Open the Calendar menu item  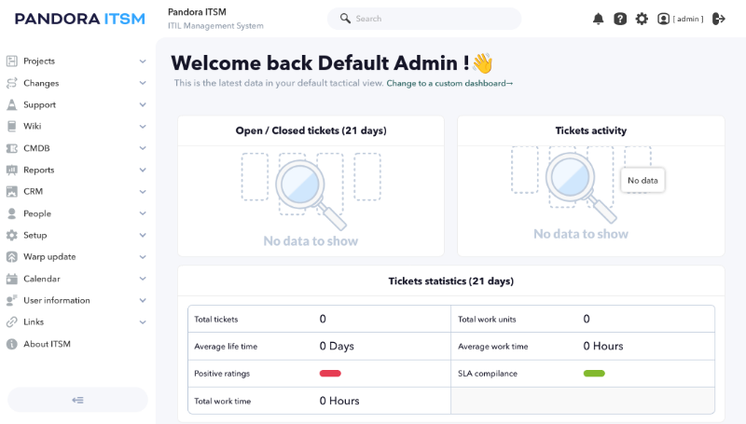pyautogui.click(x=42, y=279)
